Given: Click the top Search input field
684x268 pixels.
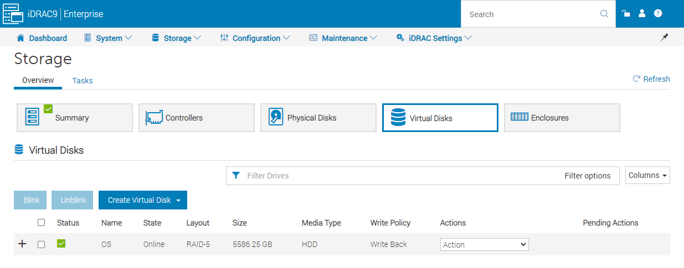Looking at the screenshot, I should (x=532, y=14).
